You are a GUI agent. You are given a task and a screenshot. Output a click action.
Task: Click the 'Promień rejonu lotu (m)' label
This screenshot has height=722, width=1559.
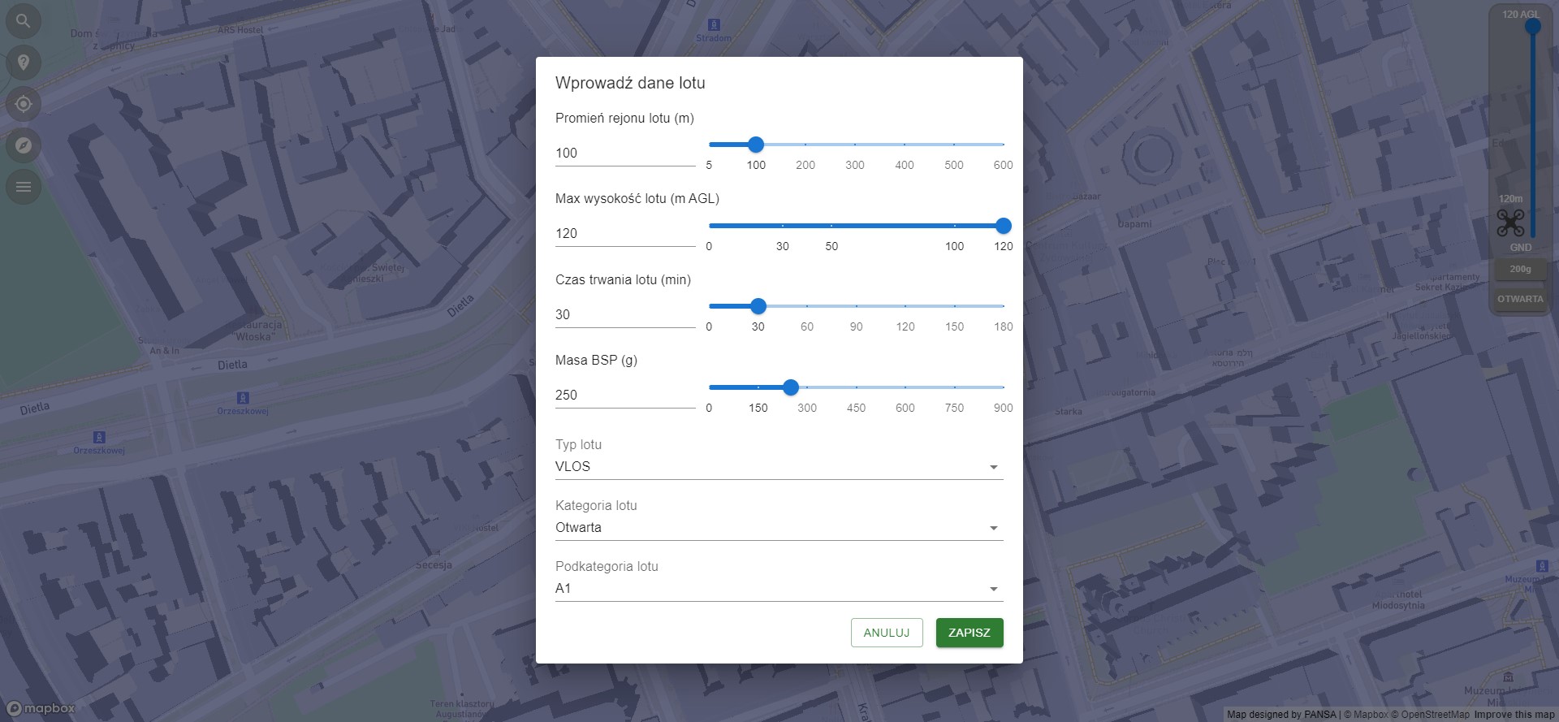[x=624, y=119]
